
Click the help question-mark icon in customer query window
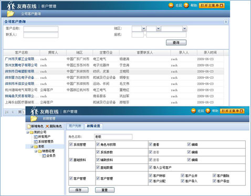tap(186, 5)
